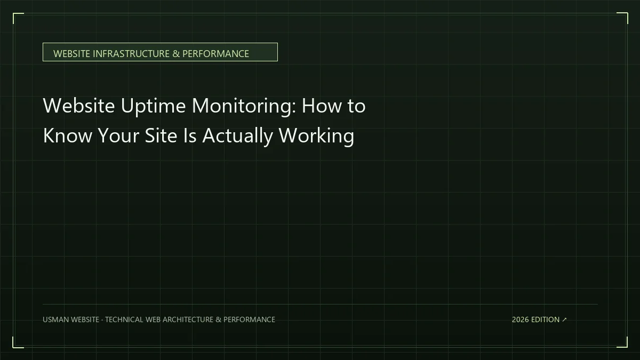Image resolution: width=640 pixels, height=360 pixels.
Task: Click the arrow icon after 2026 Edition
Action: [x=565, y=319]
